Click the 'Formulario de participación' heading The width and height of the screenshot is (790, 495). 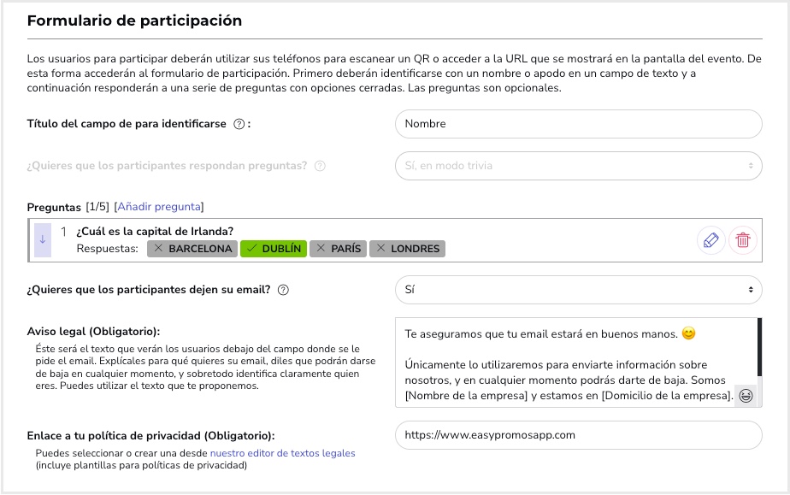134,21
